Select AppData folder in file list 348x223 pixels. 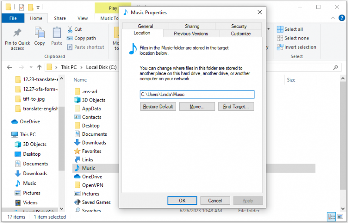[88, 108]
